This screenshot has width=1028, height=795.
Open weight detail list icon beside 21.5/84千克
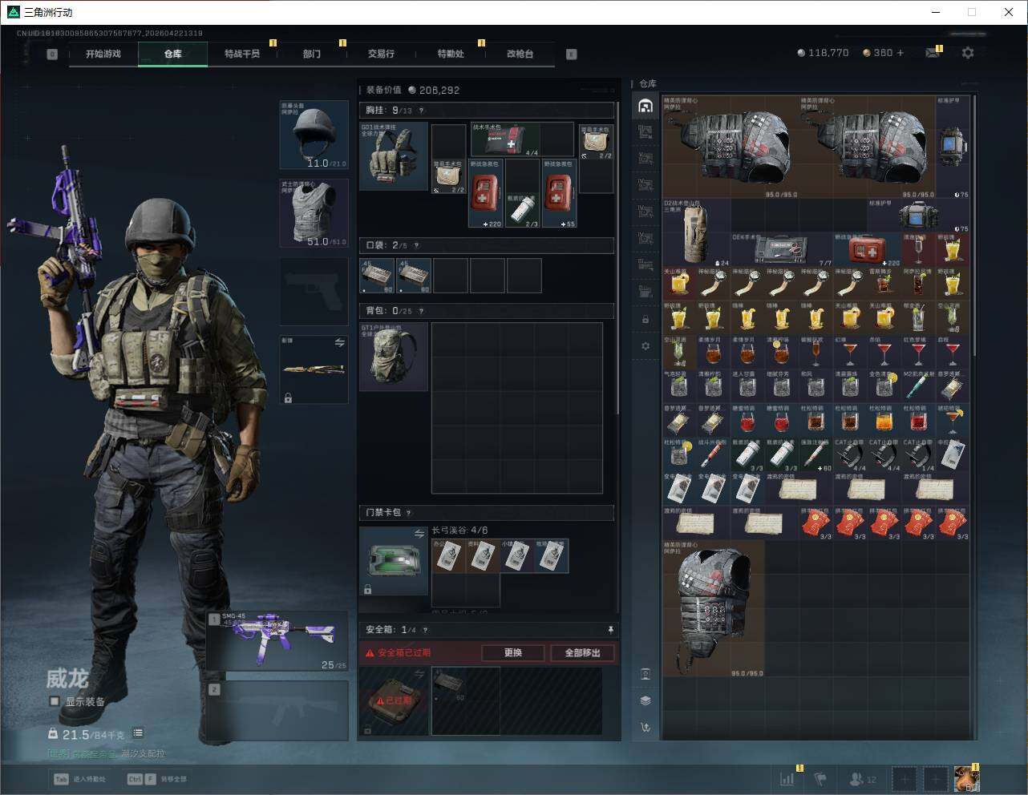pyautogui.click(x=138, y=733)
